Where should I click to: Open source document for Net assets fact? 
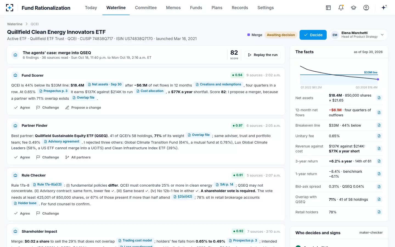point(379,98)
